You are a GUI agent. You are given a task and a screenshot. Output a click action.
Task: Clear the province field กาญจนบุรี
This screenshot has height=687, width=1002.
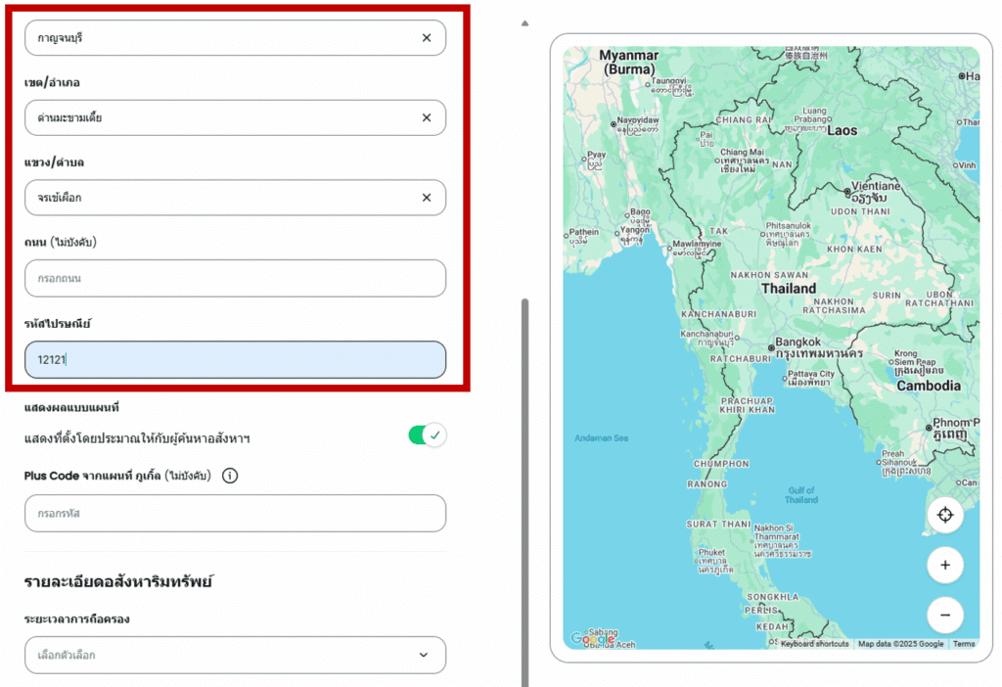[x=426, y=38]
